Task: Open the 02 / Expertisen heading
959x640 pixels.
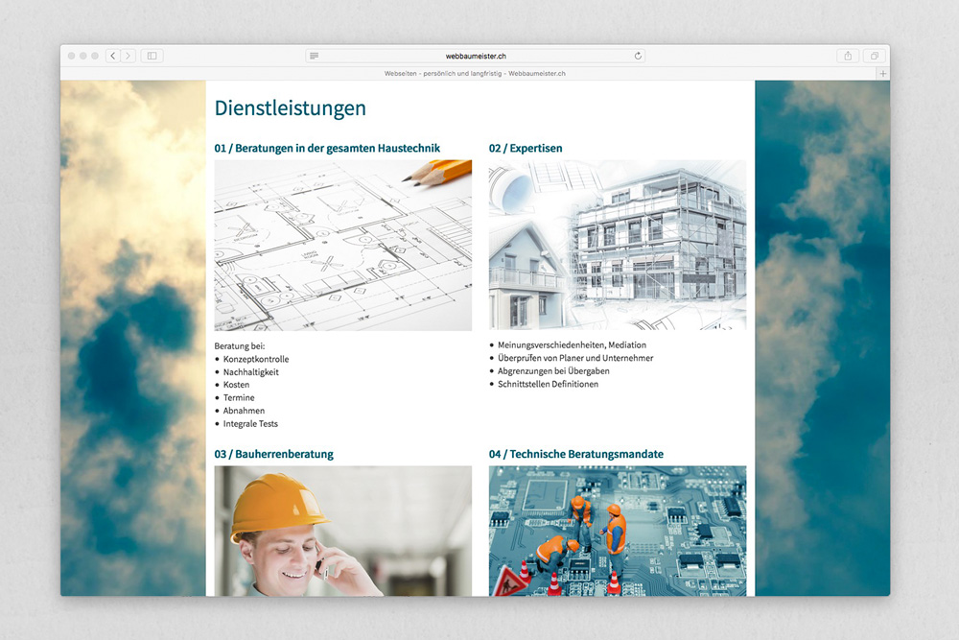Action: click(526, 148)
